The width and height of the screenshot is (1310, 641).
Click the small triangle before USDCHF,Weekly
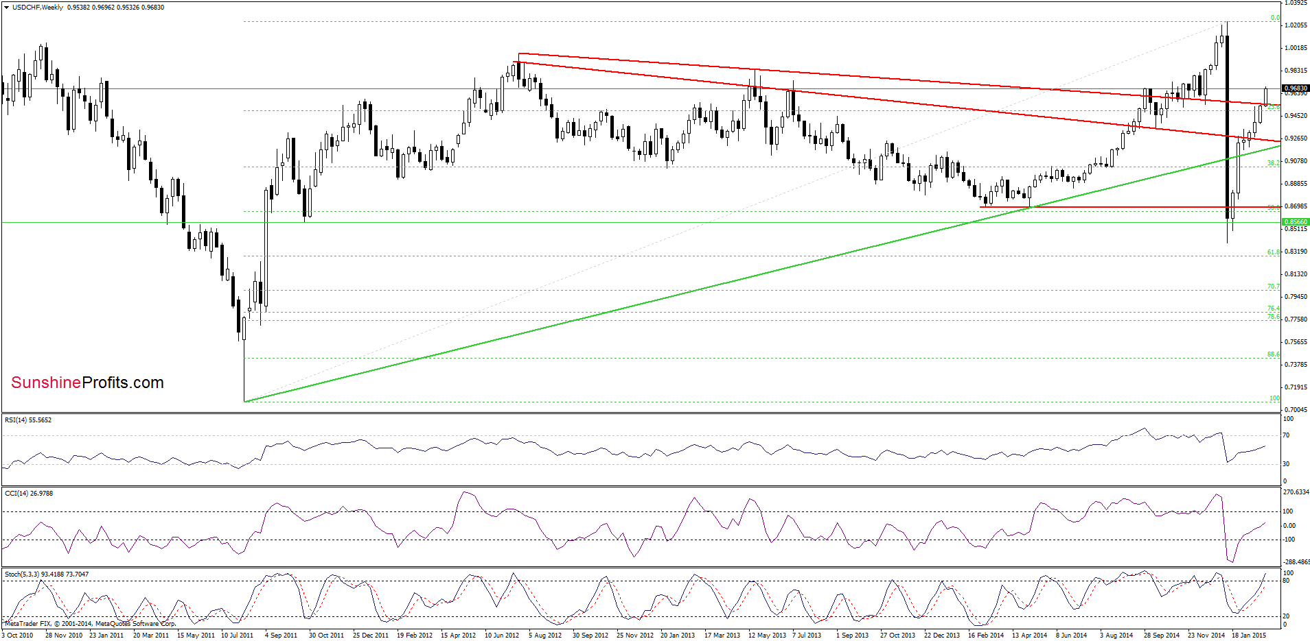coord(7,8)
